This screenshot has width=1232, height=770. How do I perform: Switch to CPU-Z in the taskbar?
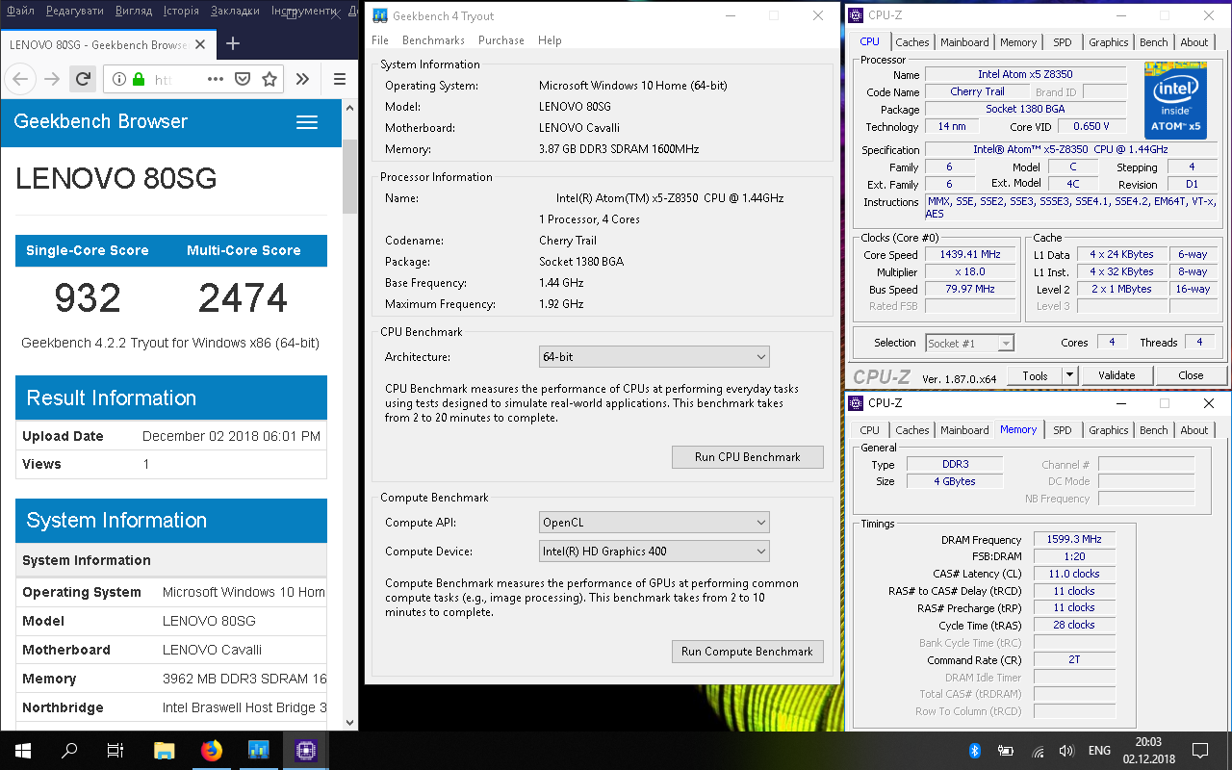click(305, 751)
